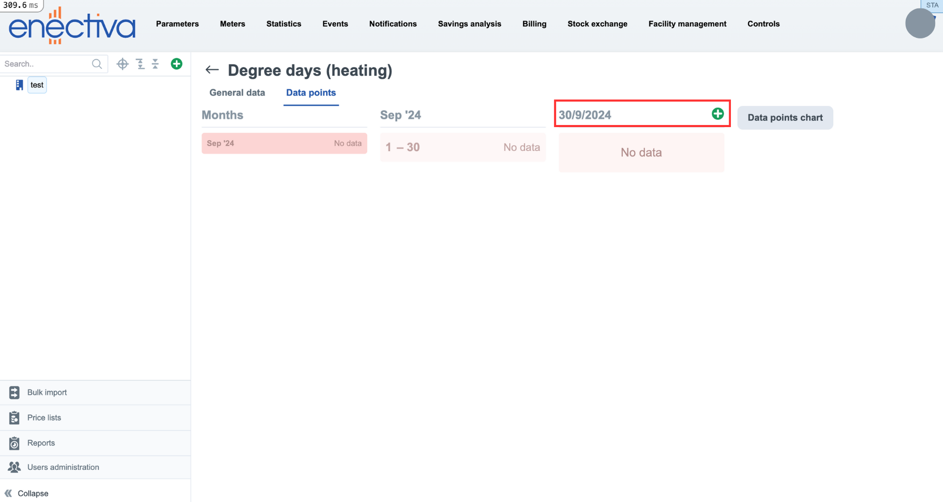Viewport: 943px width, 502px height.
Task: Click the green add icon in sidebar toolbar
Action: [176, 64]
